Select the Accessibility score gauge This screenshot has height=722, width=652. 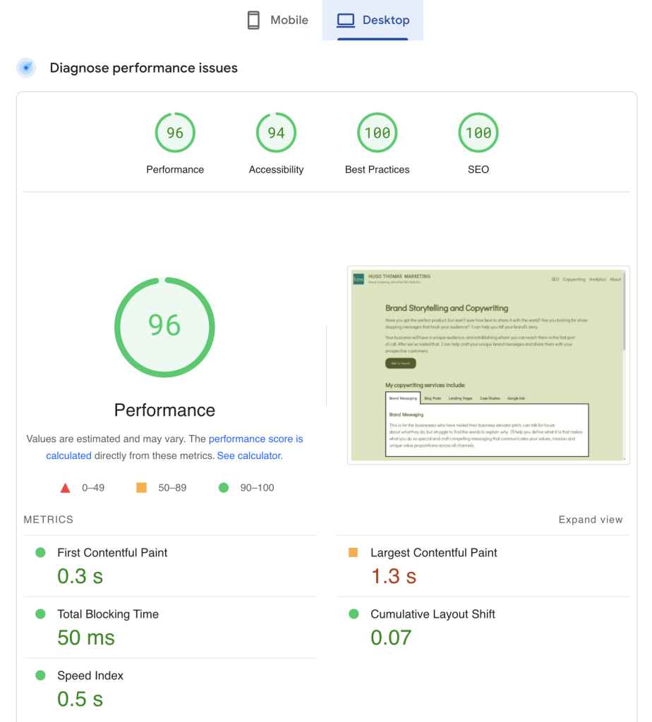coord(276,133)
